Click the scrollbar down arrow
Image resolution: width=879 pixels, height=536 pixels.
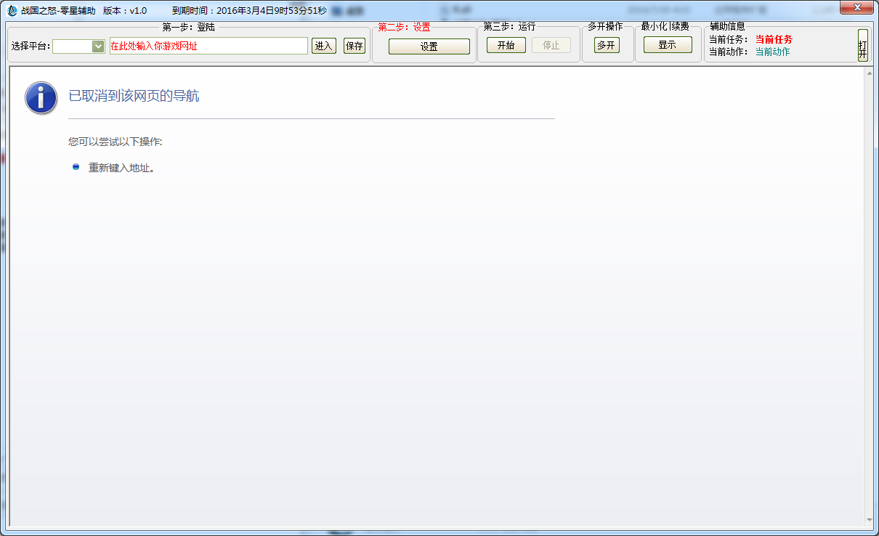point(870,520)
